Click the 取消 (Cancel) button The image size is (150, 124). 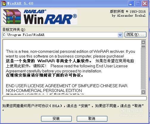[x=92, y=119]
